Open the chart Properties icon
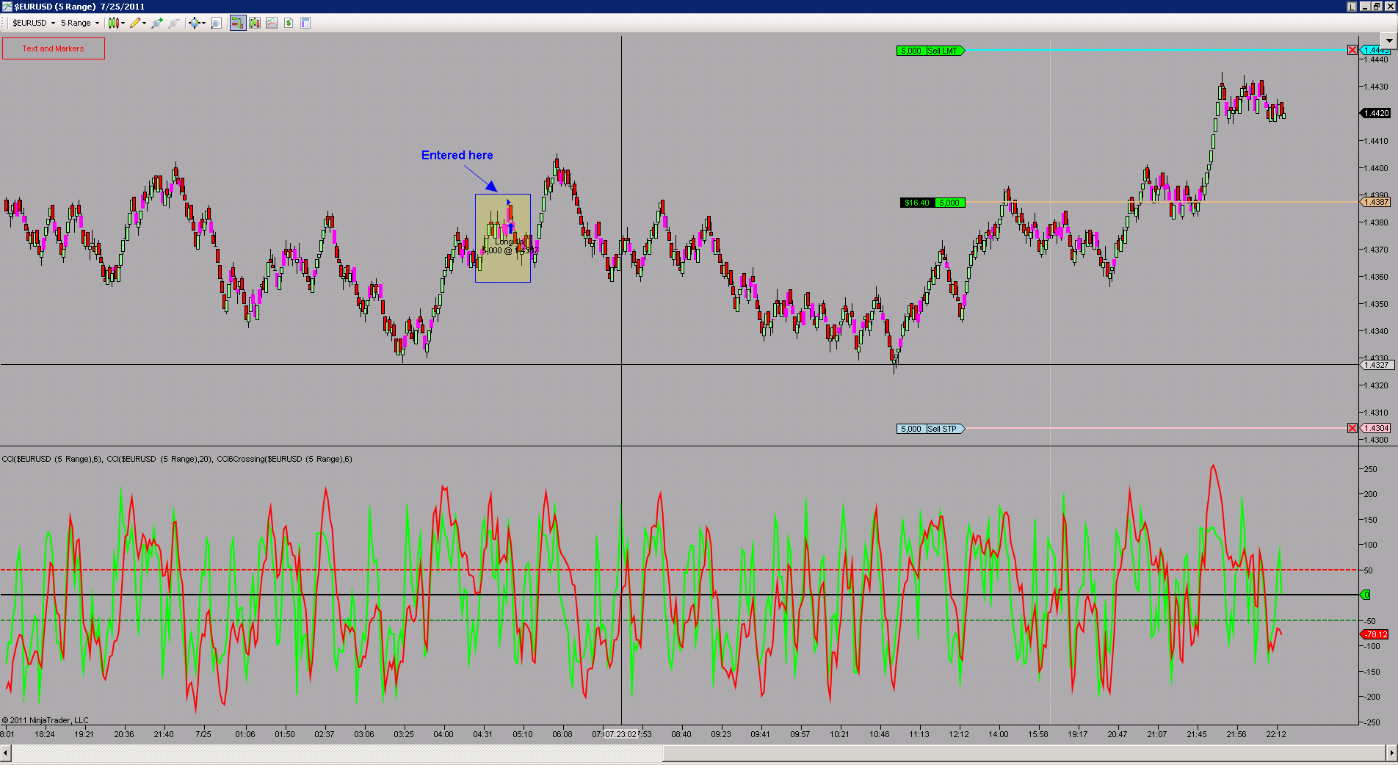The image size is (1398, 765). [305, 23]
